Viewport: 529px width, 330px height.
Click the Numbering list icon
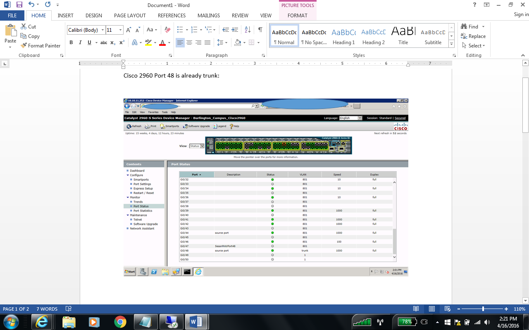194,30
